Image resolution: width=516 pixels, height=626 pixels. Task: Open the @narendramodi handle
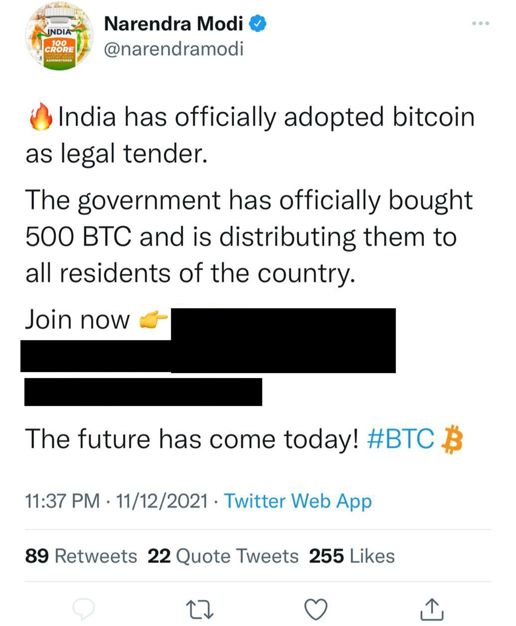click(x=174, y=49)
